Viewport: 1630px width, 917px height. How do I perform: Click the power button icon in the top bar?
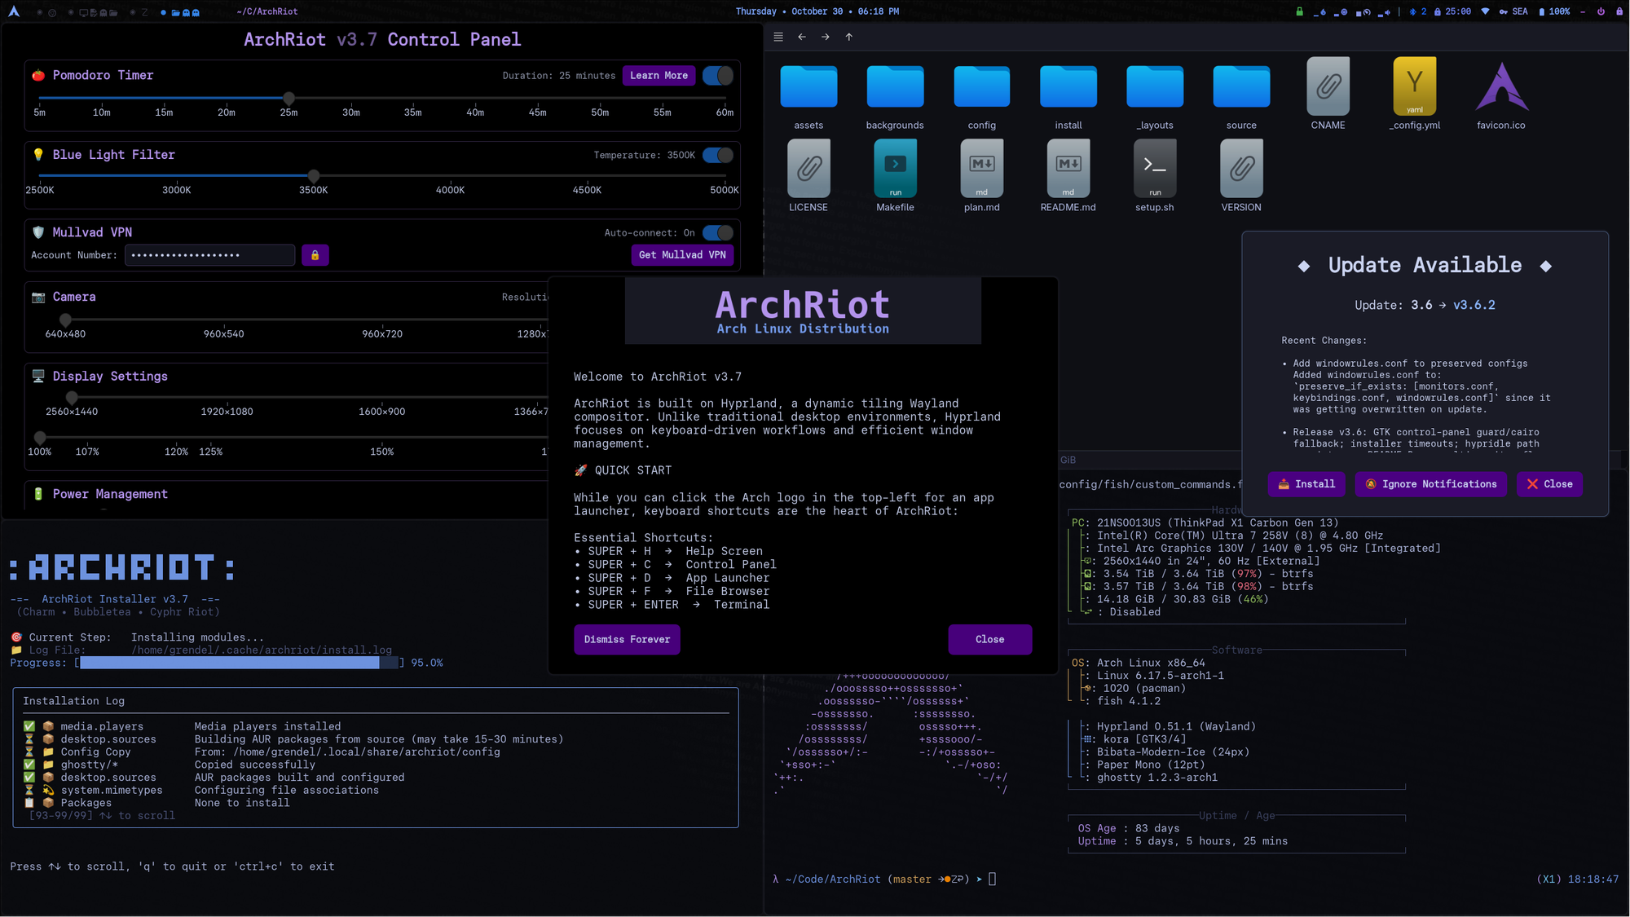pos(1601,11)
